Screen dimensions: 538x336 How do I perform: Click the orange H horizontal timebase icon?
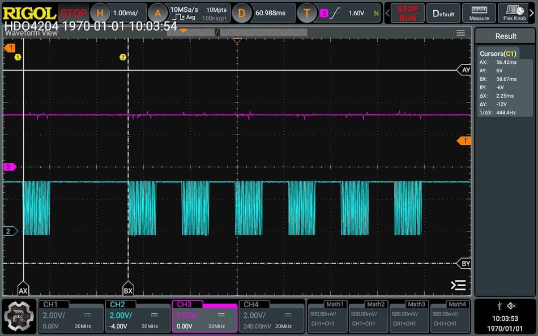100,13
